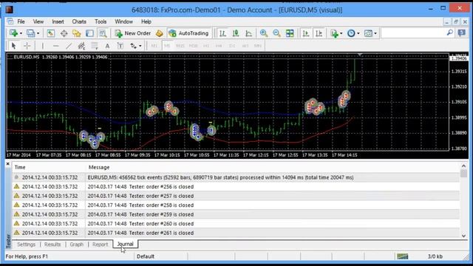473x266 pixels.
Task: Toggle the Strategy Tester panel icon
Action: [x=103, y=33]
